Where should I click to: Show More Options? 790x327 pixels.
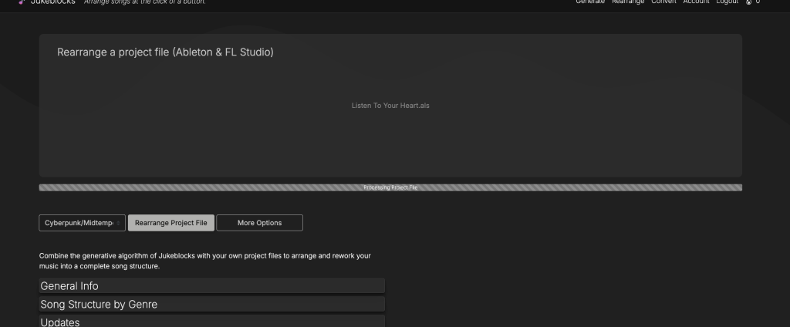[259, 223]
